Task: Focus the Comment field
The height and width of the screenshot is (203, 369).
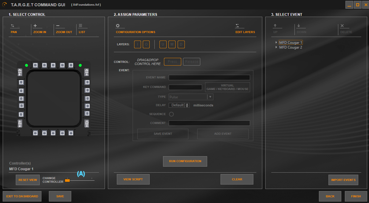Action: coord(209,123)
